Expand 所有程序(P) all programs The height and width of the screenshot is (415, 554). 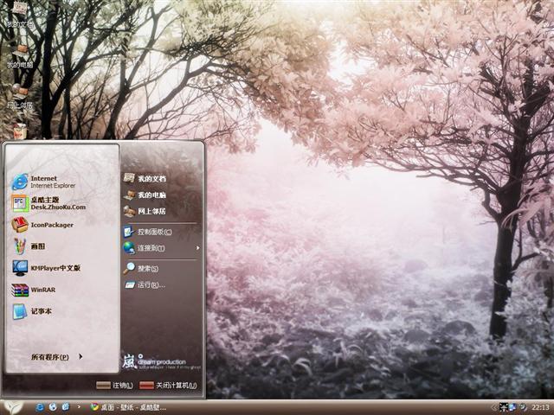pos(56,357)
